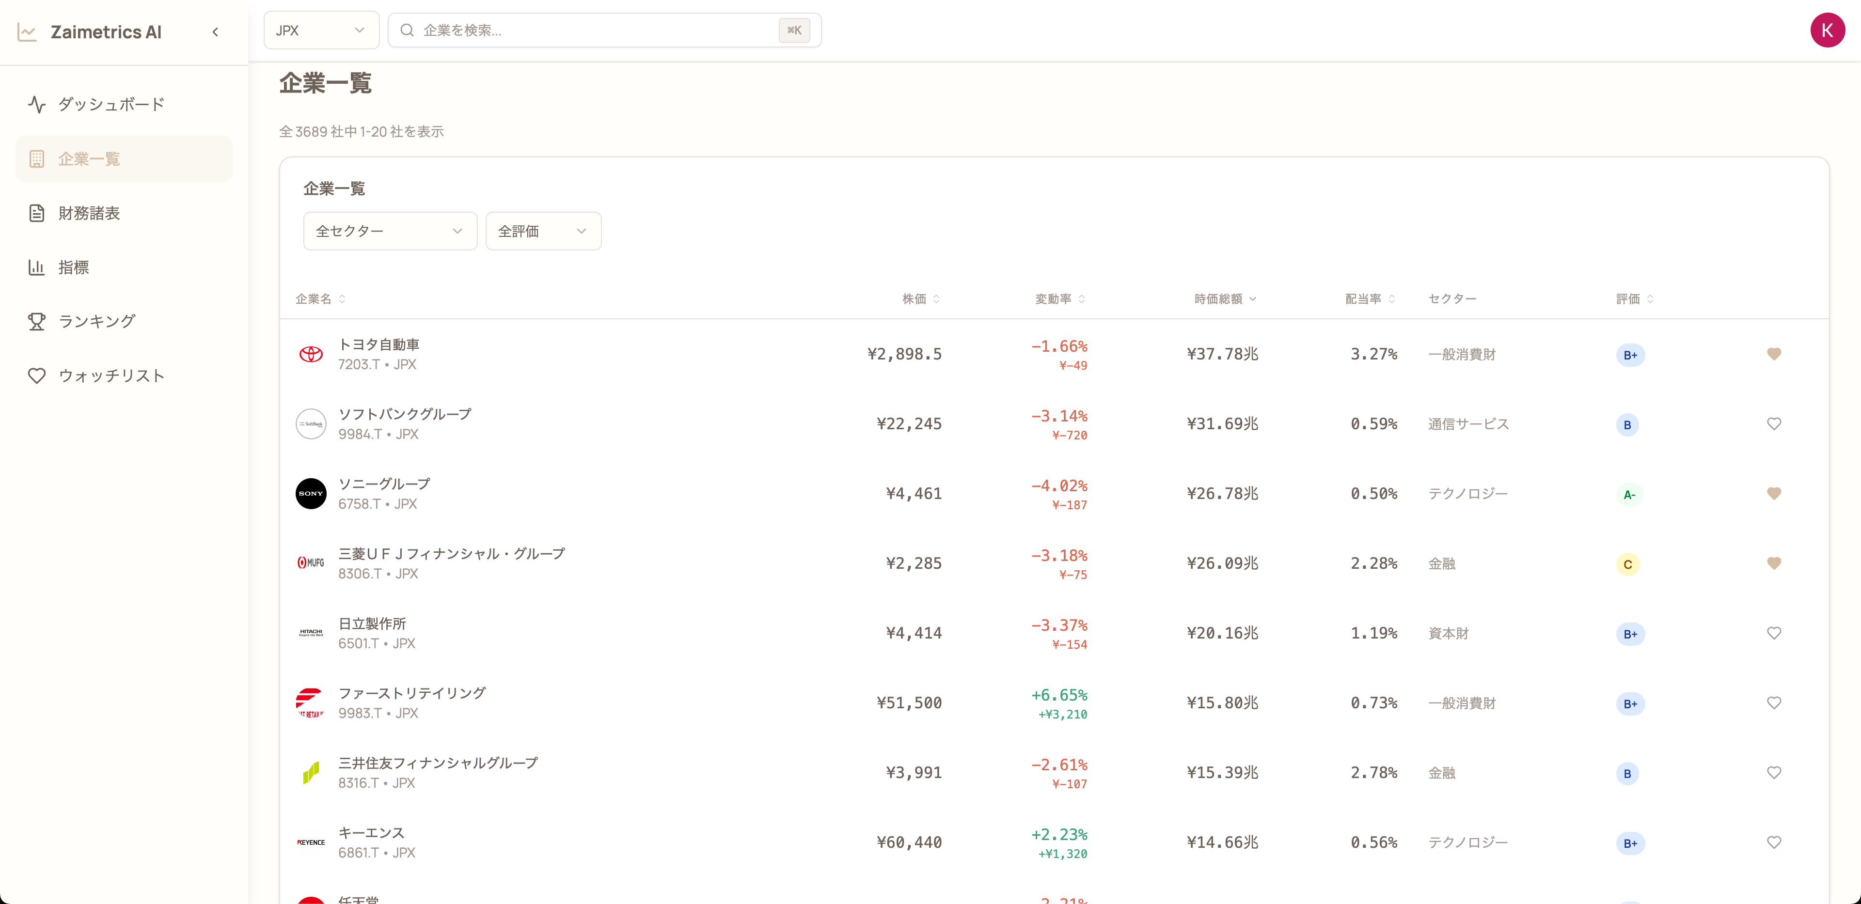Click the MUFG logo icon

(x=311, y=563)
